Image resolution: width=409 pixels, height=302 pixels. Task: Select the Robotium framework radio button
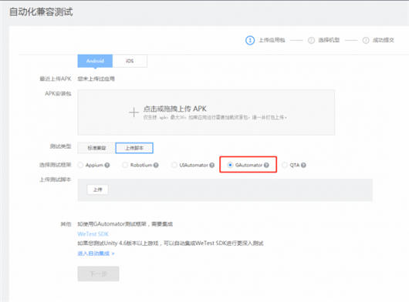click(125, 165)
